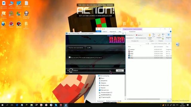Click the Свойства checkmark icon in ribbon
This screenshot has height=107, width=191.
(x=159, y=35)
